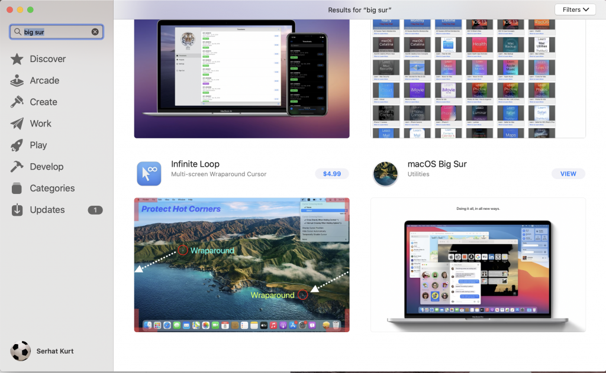This screenshot has height=373, width=606.
Task: Click VIEW for macOS Big Sur
Action: tap(568, 174)
